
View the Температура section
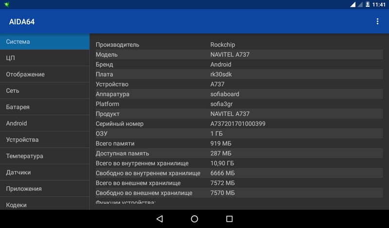coord(45,156)
